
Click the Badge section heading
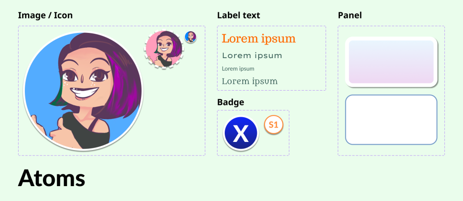coord(231,102)
